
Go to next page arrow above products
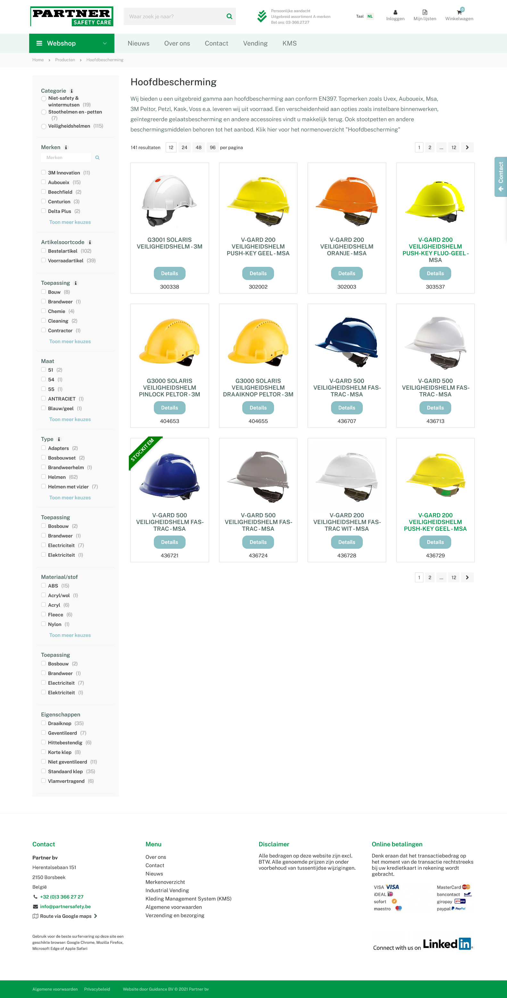pyautogui.click(x=467, y=148)
